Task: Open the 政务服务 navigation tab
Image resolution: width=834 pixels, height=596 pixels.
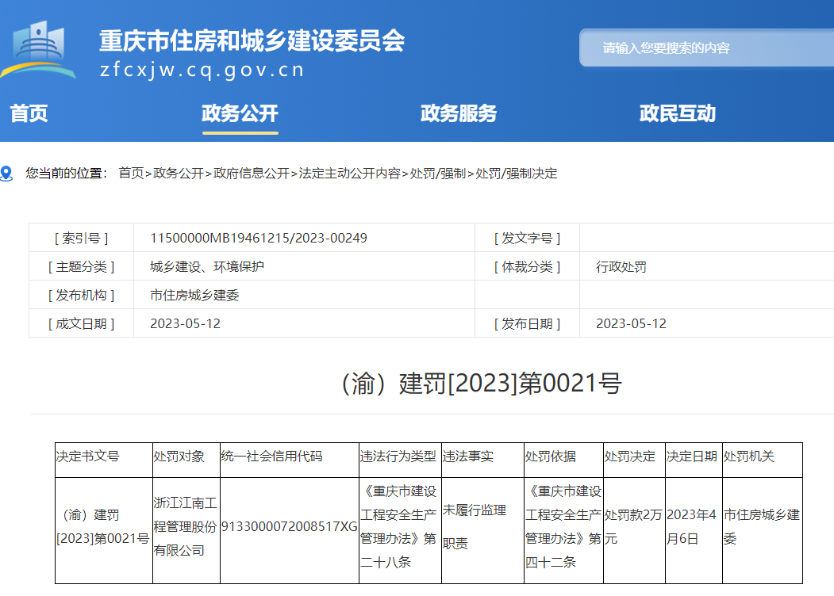Action: (459, 113)
